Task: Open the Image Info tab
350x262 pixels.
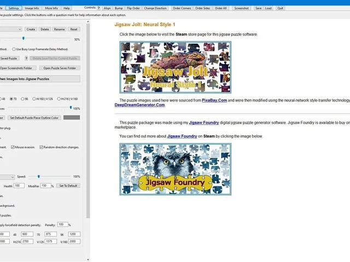Action: tap(32, 8)
